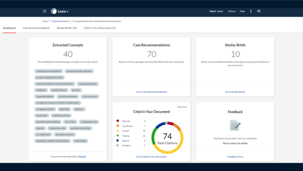
Task: Switch to the Case Recommendations tab
Action: (x=36, y=28)
